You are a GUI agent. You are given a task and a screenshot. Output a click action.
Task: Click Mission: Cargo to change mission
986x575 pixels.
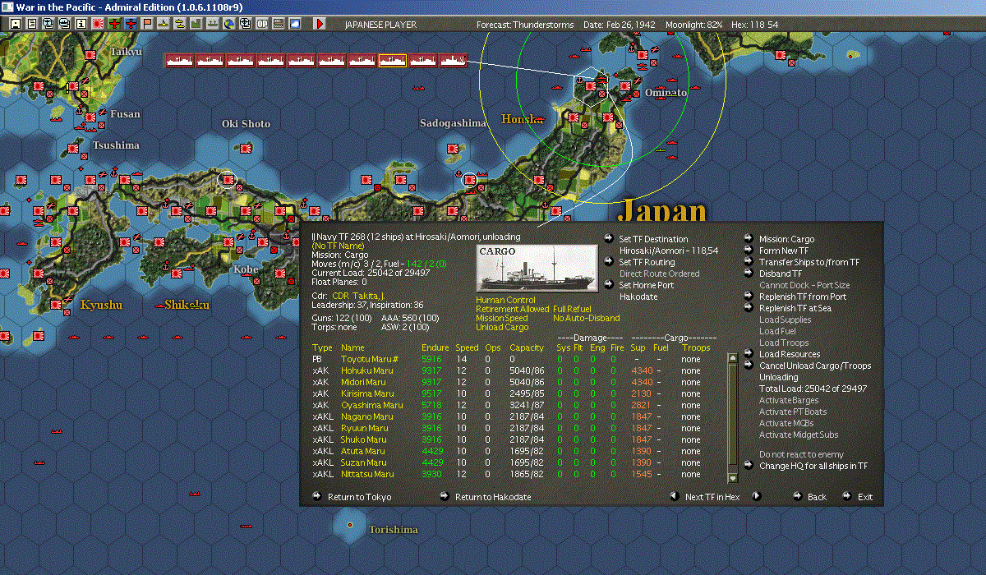(787, 239)
